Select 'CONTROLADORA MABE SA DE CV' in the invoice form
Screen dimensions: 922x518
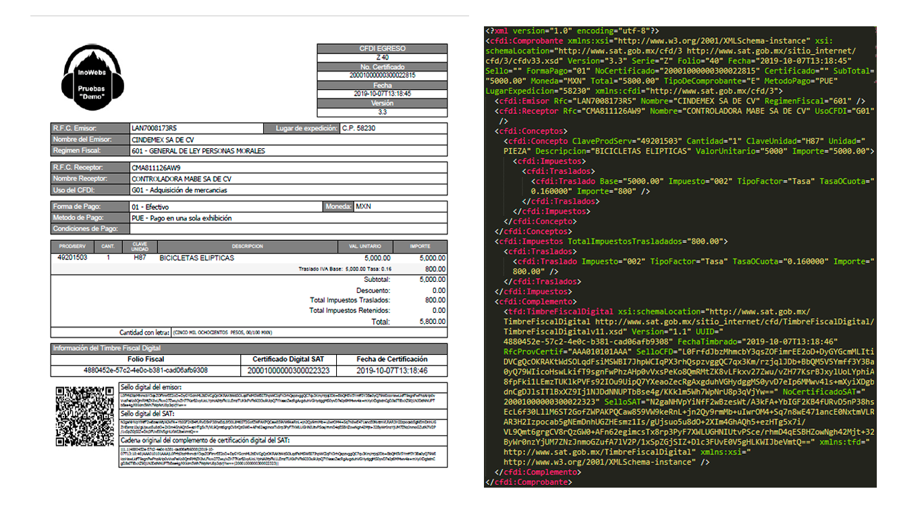[182, 179]
